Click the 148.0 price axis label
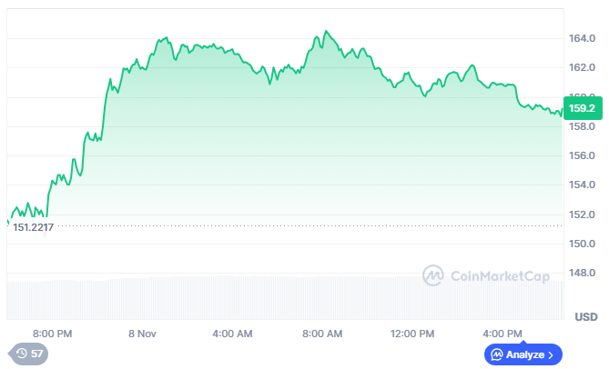 [582, 273]
